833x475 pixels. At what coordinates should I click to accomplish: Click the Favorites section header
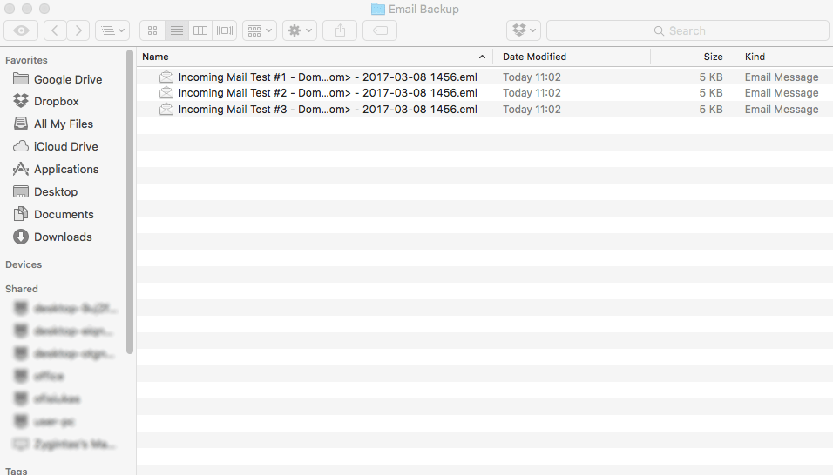[x=26, y=60]
